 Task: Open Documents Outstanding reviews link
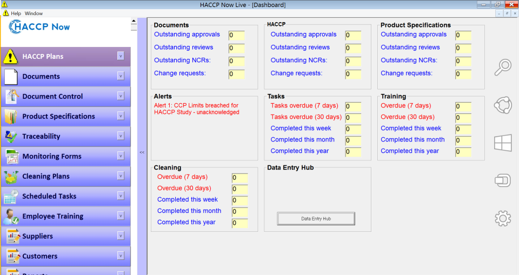(x=183, y=48)
